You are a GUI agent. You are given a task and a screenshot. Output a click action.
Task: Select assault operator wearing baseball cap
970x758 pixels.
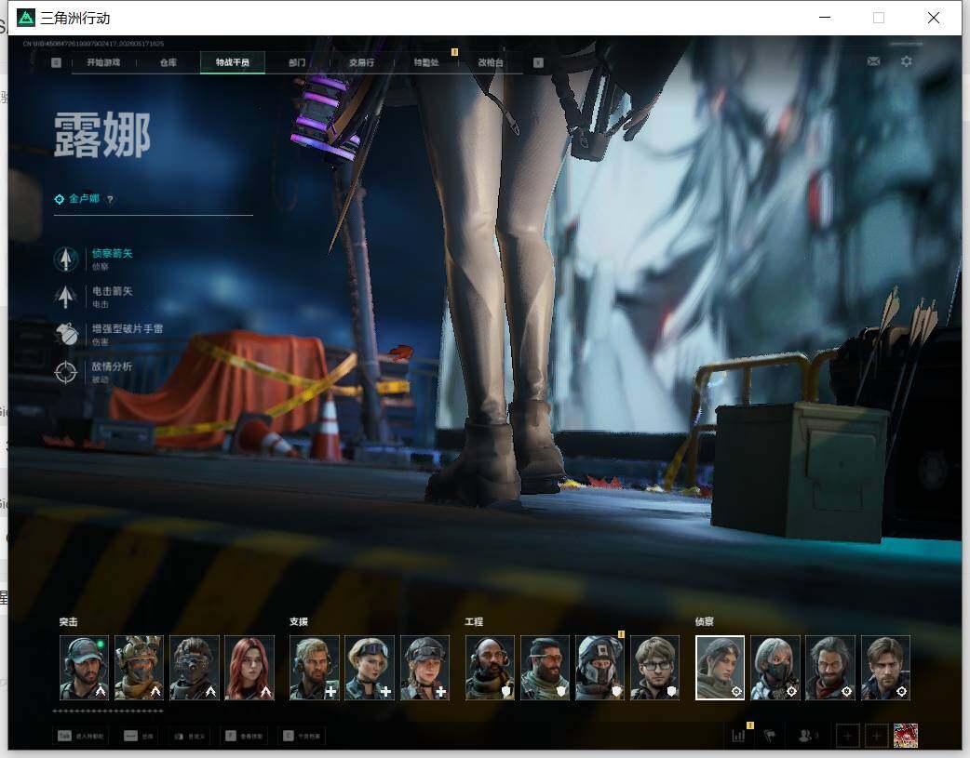coord(84,668)
